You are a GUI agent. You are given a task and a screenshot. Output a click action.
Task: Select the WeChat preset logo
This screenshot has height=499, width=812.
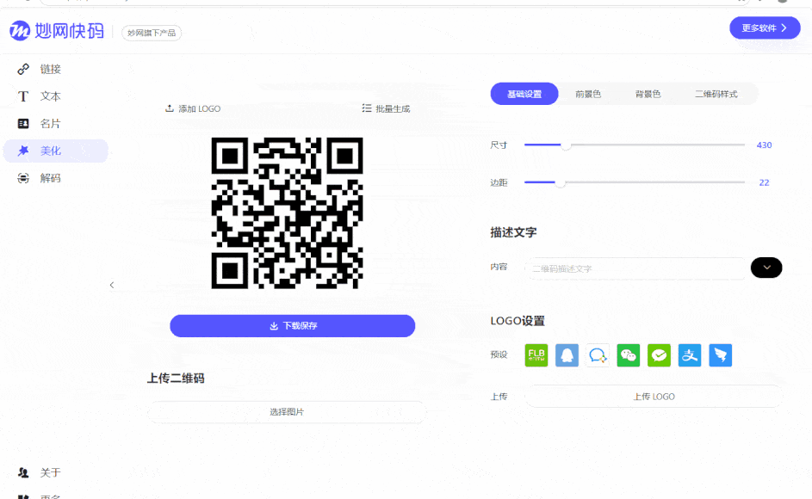(629, 355)
